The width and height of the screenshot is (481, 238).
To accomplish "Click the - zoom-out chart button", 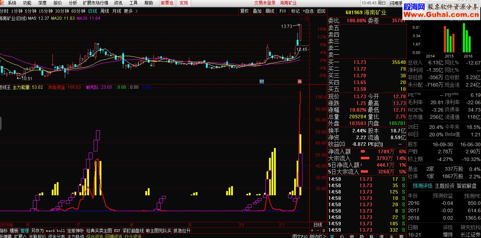I will point(318,231).
